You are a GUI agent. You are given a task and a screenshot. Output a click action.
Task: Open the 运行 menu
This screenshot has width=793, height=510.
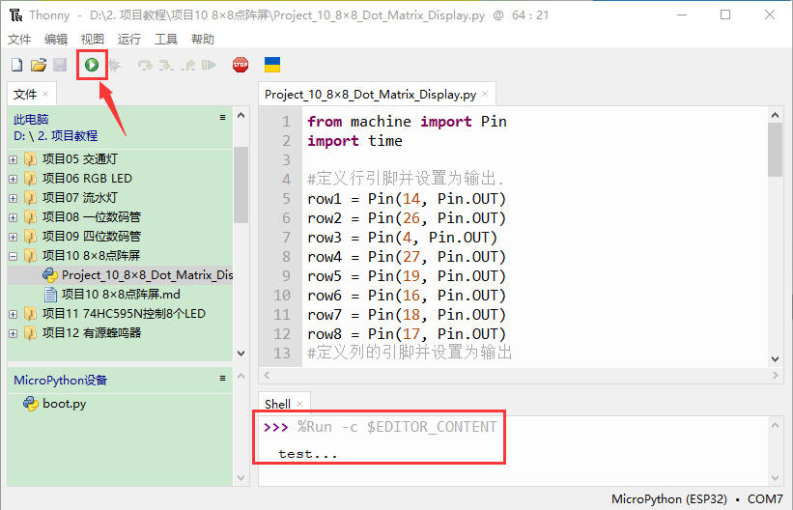click(128, 40)
